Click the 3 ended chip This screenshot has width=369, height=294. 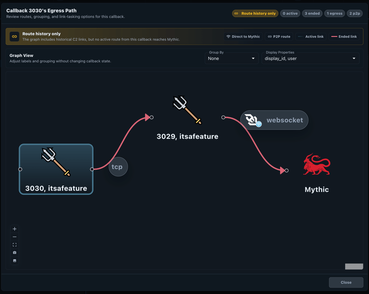[x=312, y=14]
